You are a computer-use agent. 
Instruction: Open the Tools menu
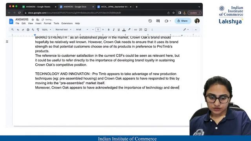(56, 23)
